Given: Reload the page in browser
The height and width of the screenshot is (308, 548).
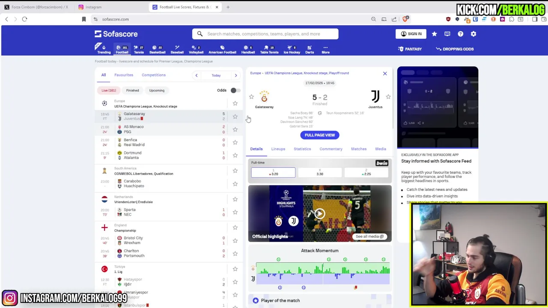Looking at the screenshot, I should [x=24, y=19].
